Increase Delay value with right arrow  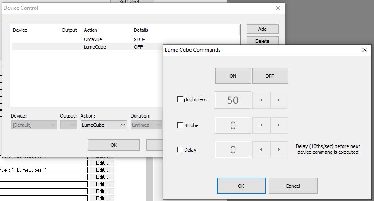(x=279, y=150)
